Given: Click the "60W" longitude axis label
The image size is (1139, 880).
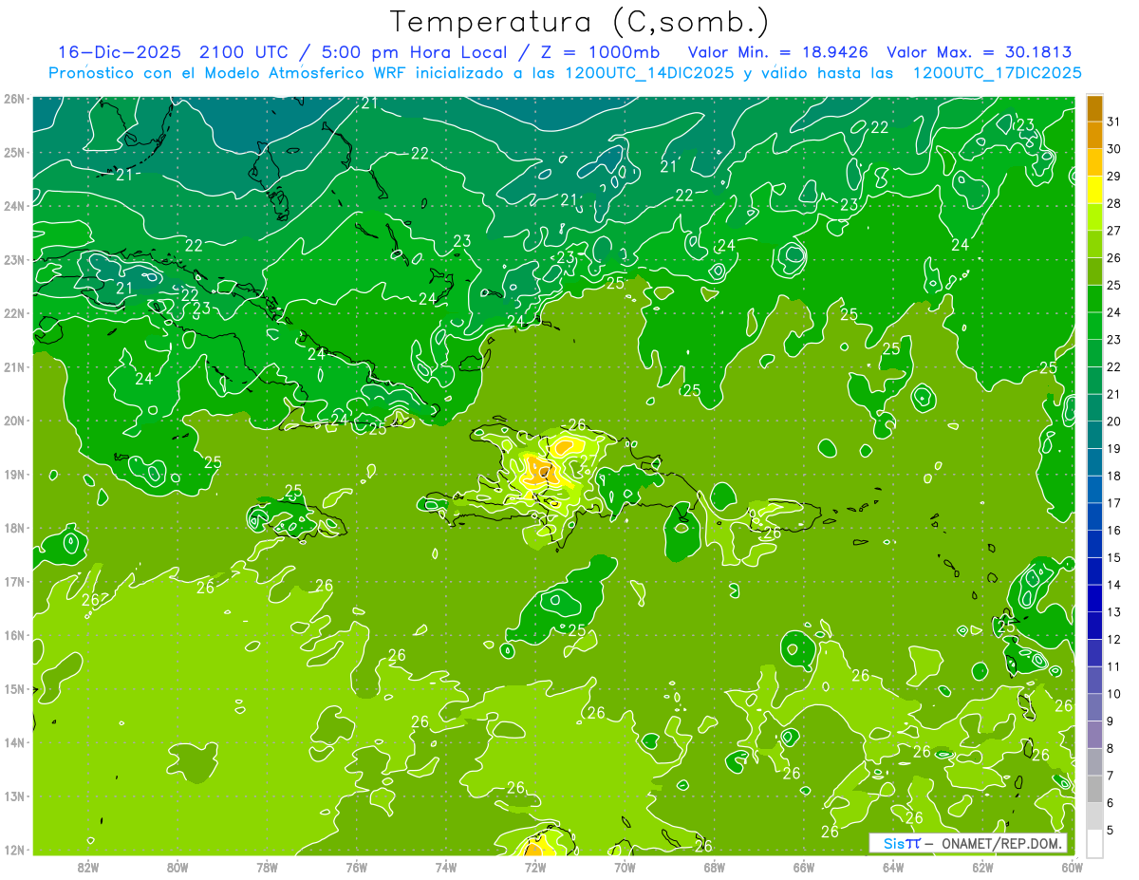Looking at the screenshot, I should [x=1073, y=867].
